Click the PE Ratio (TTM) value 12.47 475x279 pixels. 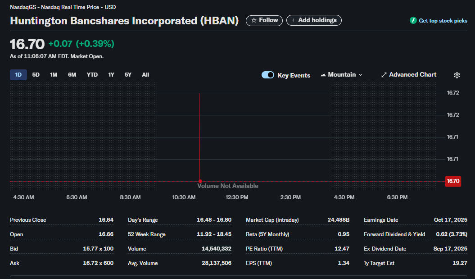342,249
